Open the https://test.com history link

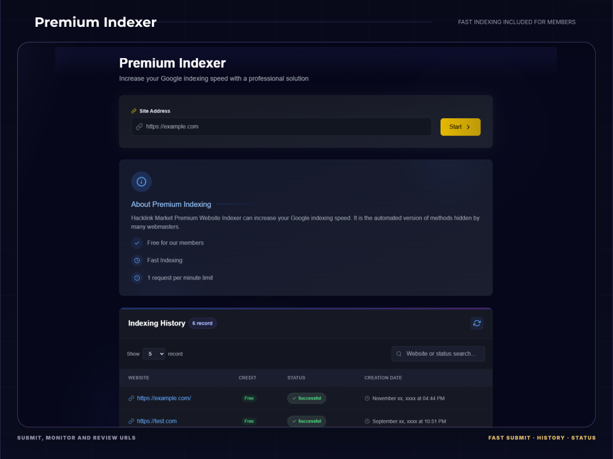157,421
